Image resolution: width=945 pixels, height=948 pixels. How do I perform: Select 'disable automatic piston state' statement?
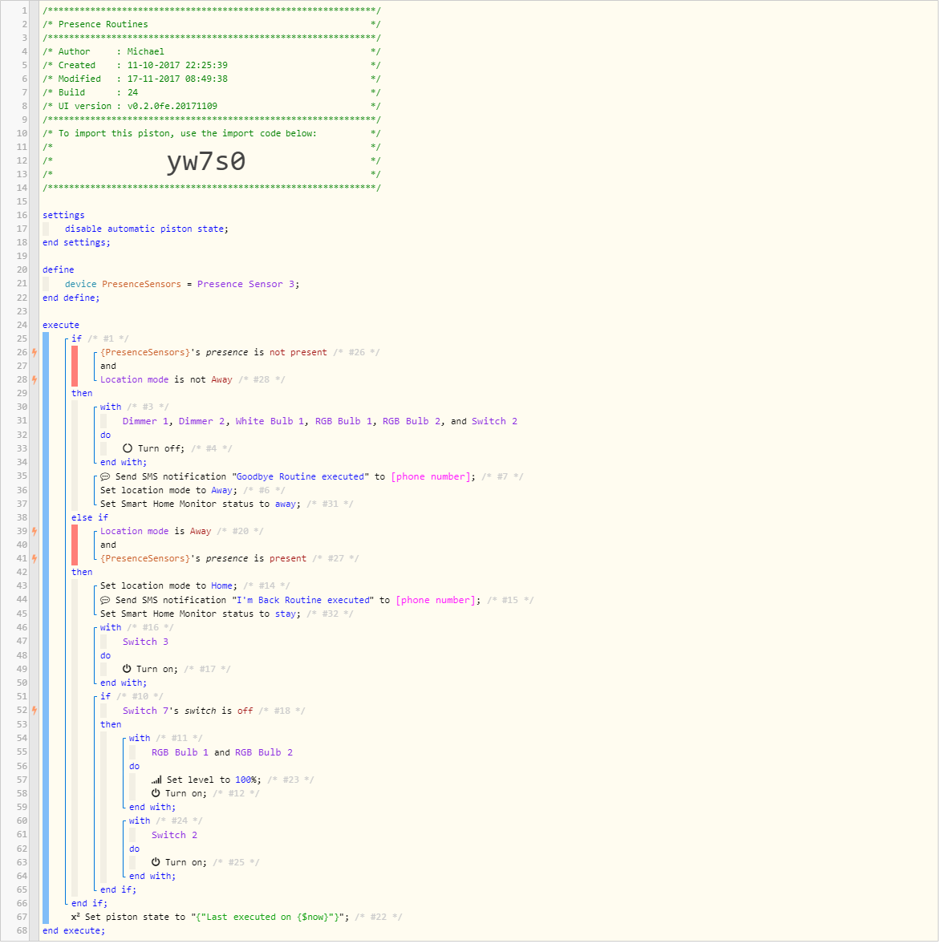(147, 229)
